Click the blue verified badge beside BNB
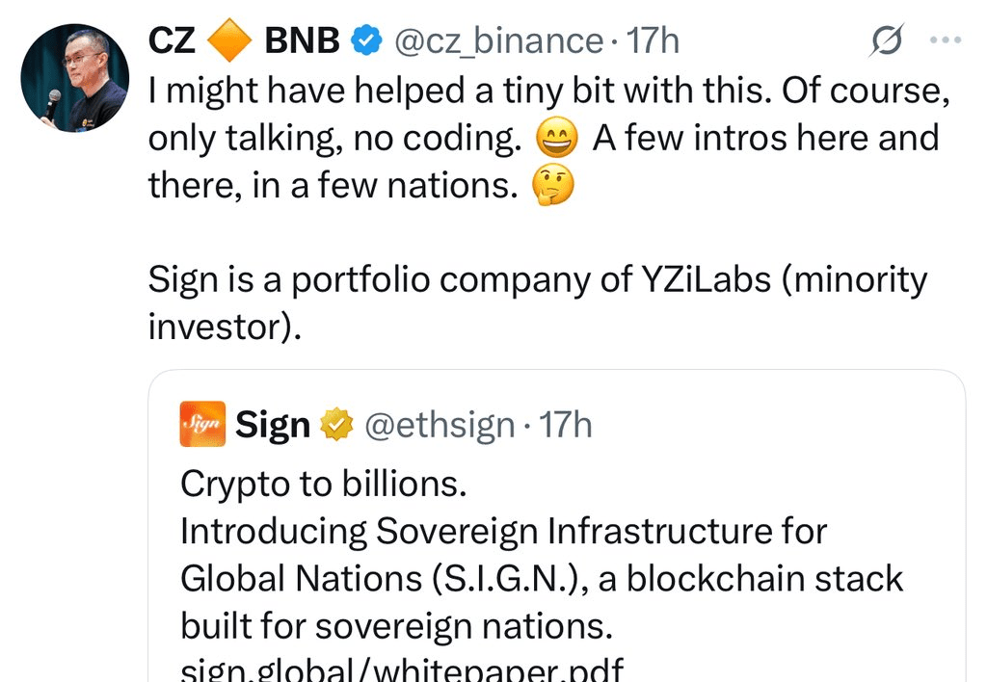 click(366, 40)
